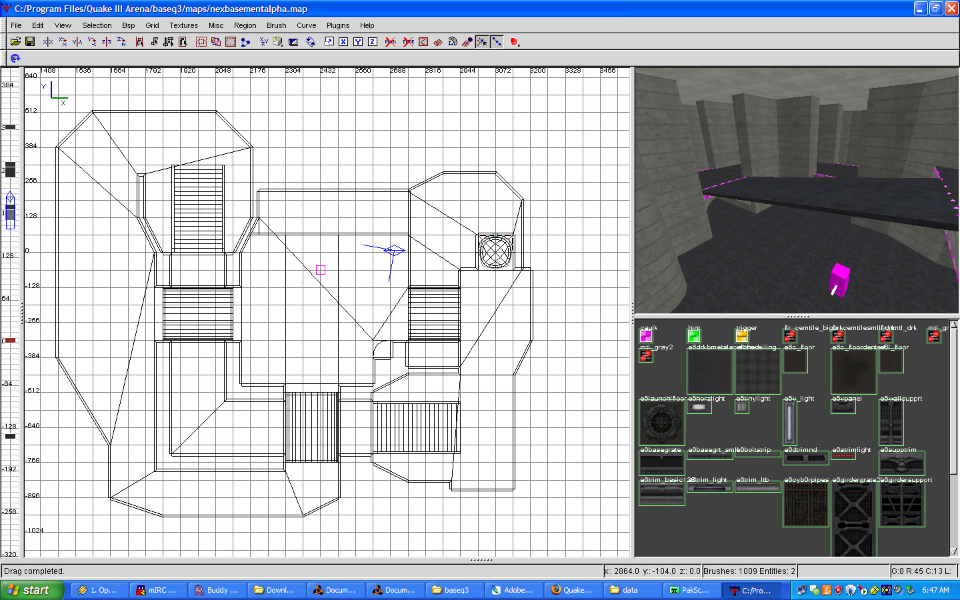Toggle the patch drill down button
This screenshot has width=960, height=600.
coord(497,41)
